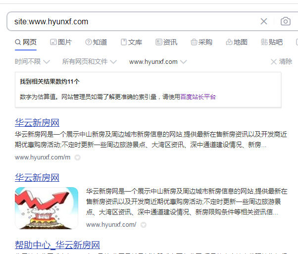Click into the site:www.hyunxf.com search field
This screenshot has width=298, height=254.
pos(129,21)
